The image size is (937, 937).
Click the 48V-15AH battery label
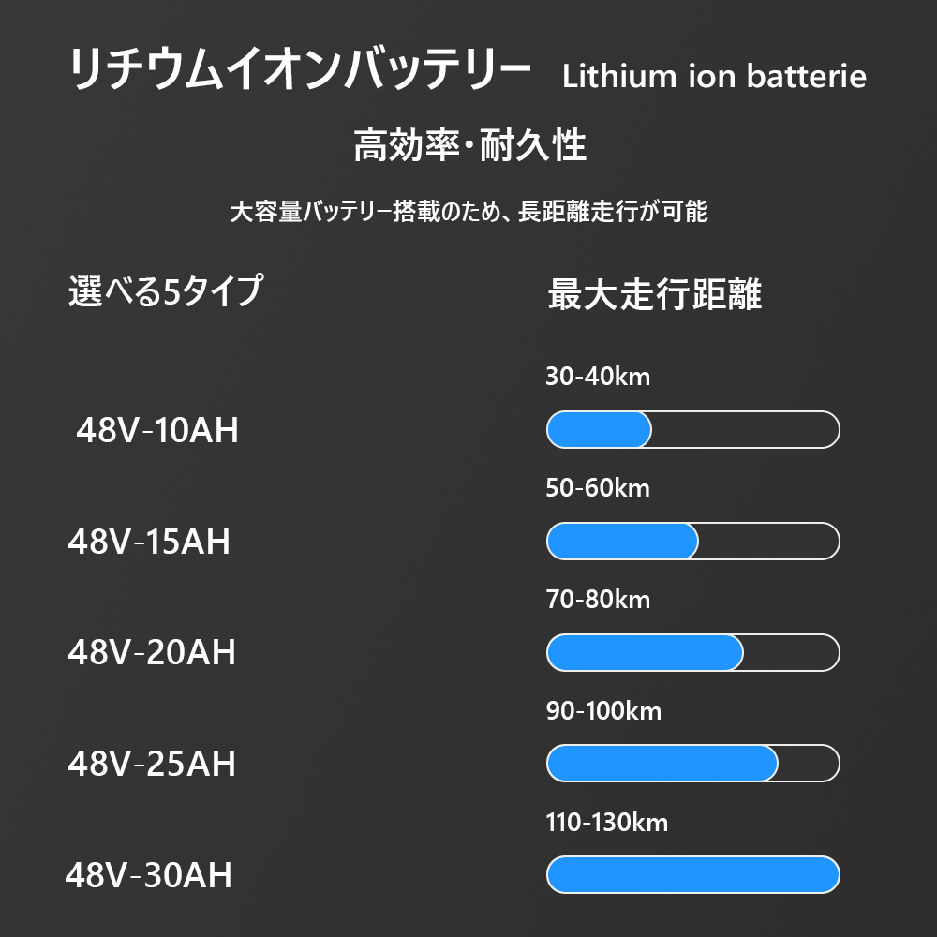pos(149,542)
